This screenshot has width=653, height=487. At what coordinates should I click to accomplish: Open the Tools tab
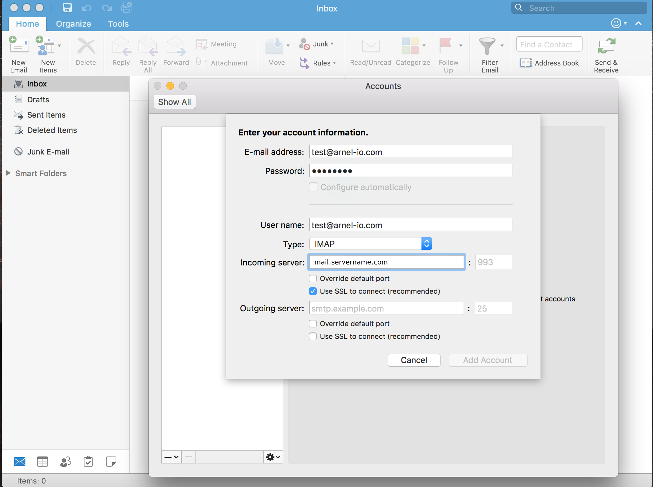click(x=118, y=24)
